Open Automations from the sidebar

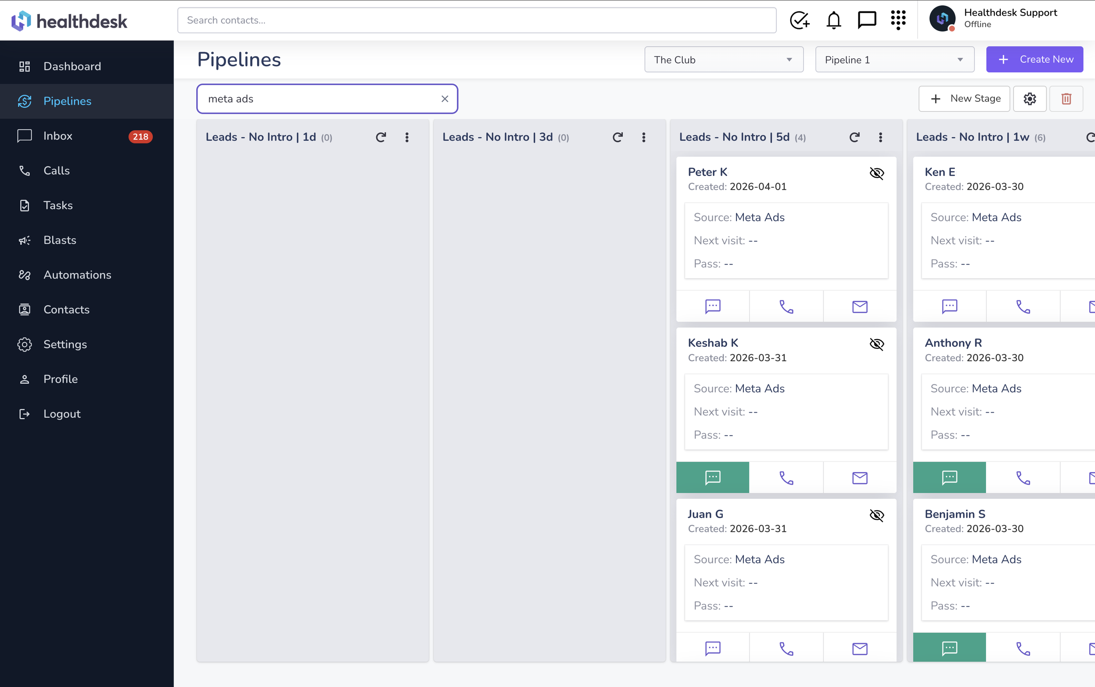[x=77, y=275]
